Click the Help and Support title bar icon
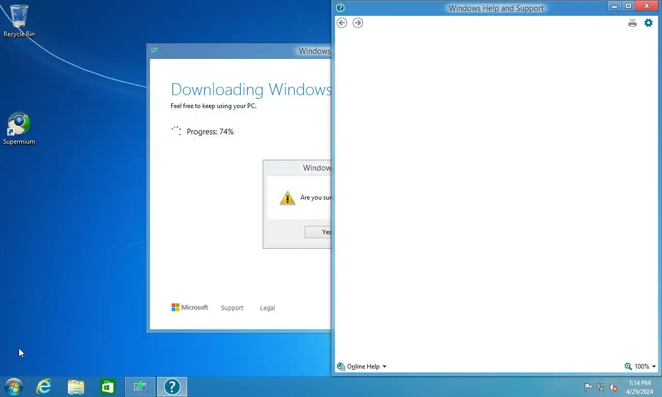The width and height of the screenshot is (662, 397). [340, 8]
